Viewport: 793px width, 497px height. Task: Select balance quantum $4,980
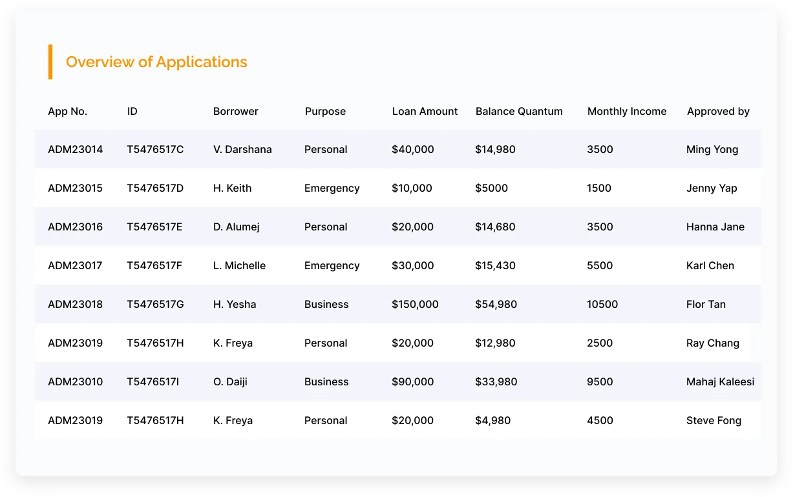(492, 420)
